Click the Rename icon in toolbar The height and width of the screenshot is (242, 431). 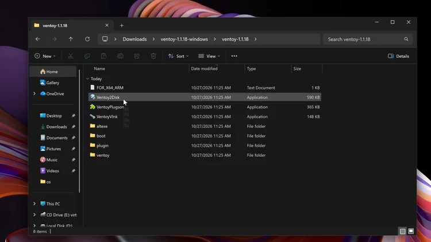(120, 56)
